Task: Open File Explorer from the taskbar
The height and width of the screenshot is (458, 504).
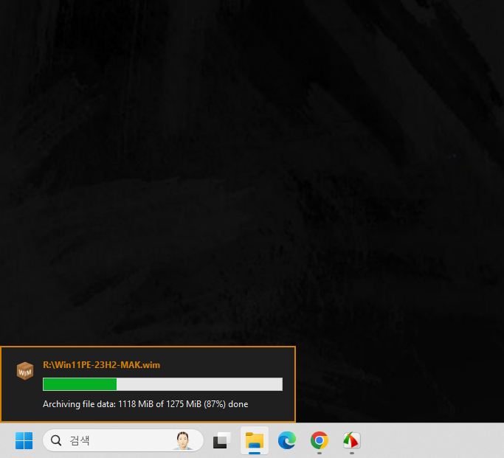Action: pos(255,440)
